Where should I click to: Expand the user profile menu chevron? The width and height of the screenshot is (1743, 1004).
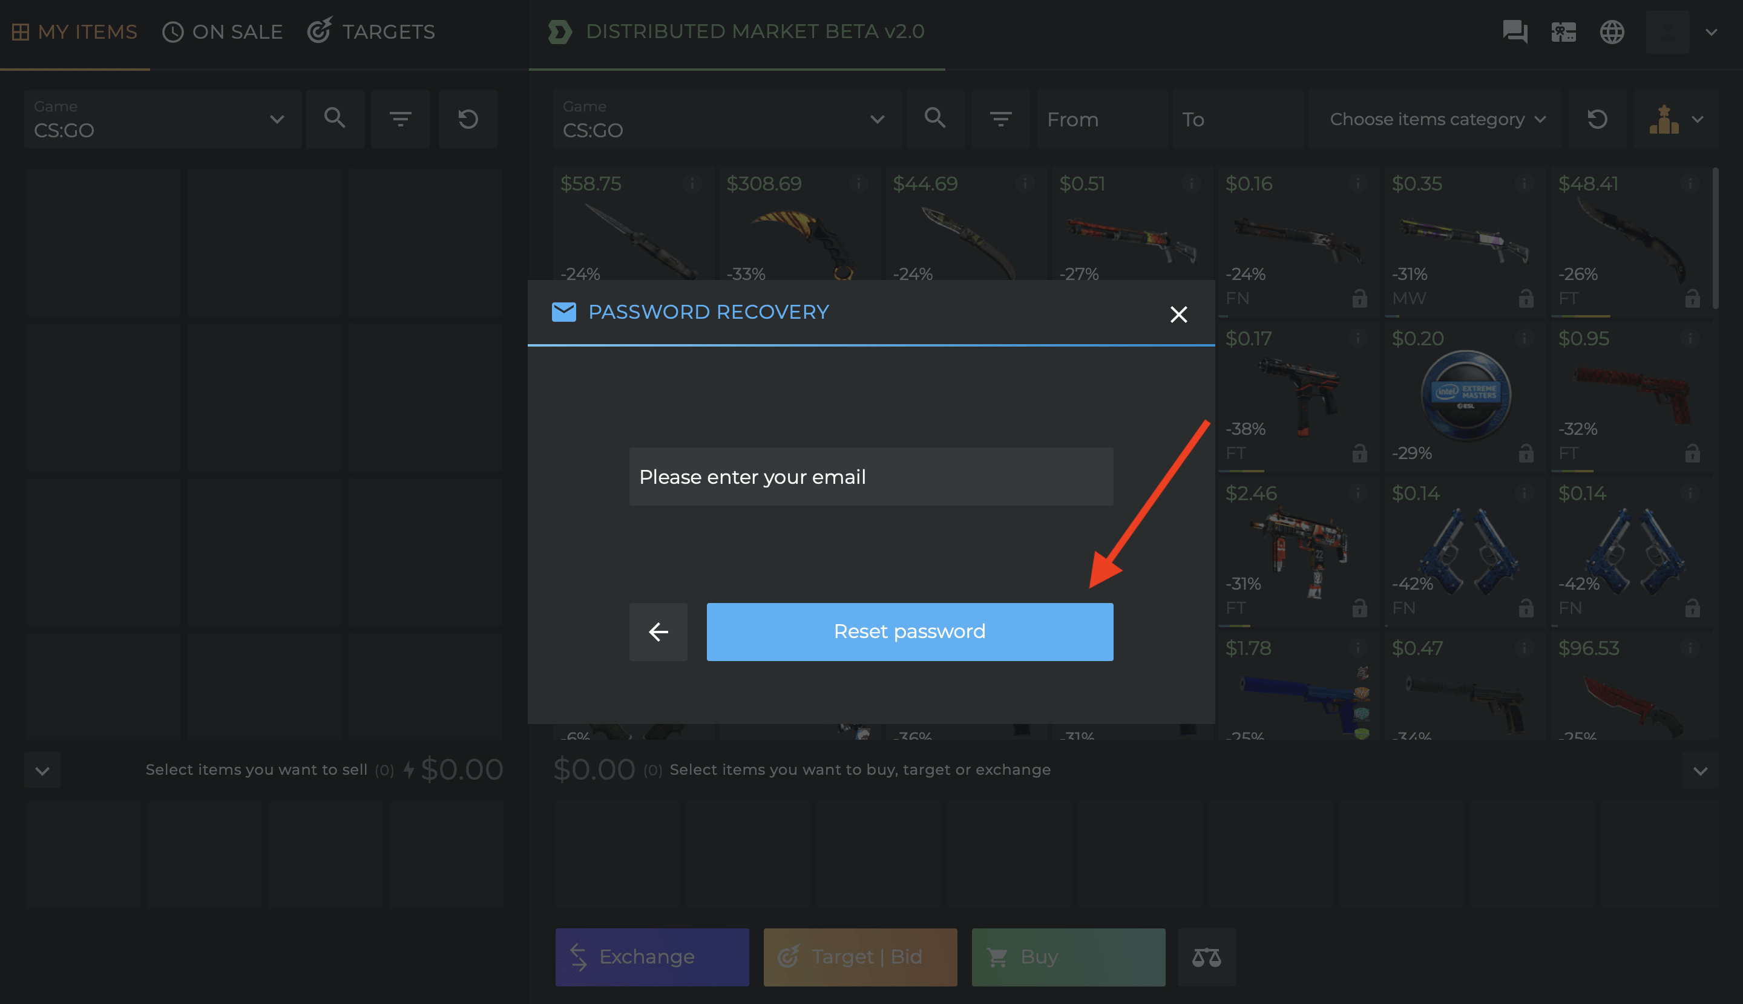(x=1710, y=31)
